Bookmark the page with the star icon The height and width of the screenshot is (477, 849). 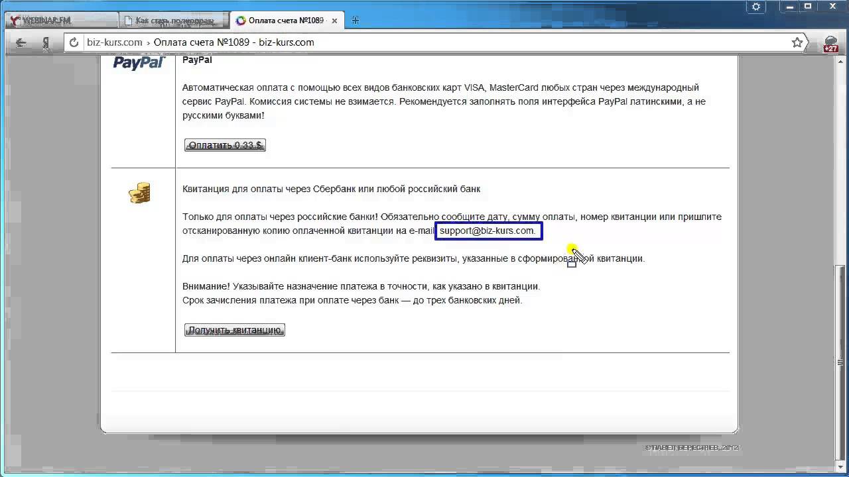pyautogui.click(x=797, y=42)
